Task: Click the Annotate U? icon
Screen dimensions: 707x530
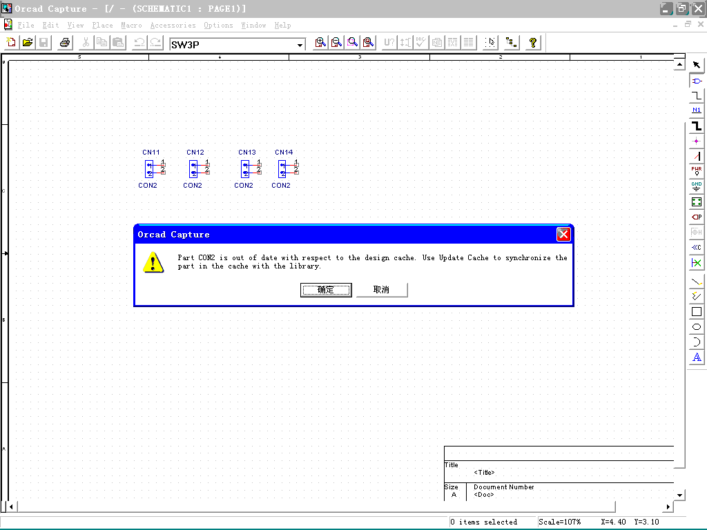Action: pos(389,43)
